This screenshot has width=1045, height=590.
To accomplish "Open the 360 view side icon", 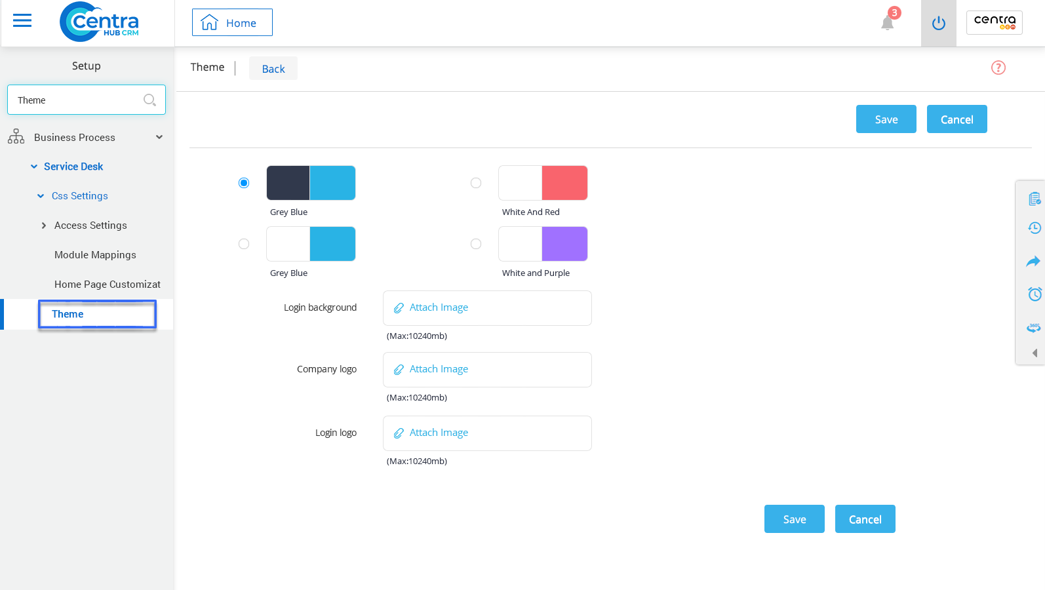I will coord(1034,327).
